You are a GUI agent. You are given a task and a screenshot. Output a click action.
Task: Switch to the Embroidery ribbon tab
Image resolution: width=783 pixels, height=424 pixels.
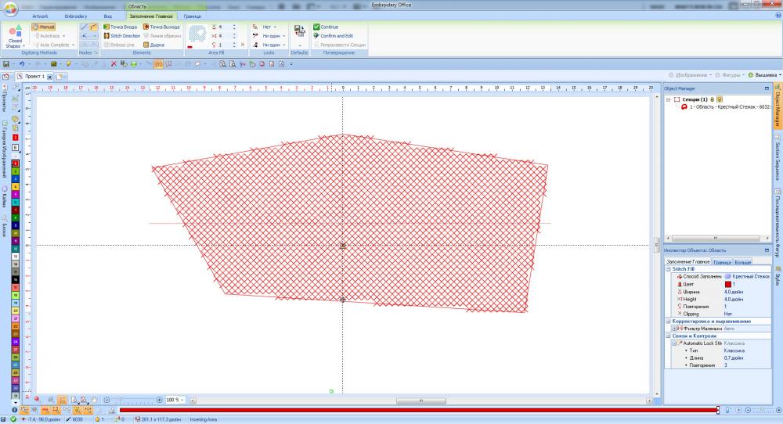point(76,16)
